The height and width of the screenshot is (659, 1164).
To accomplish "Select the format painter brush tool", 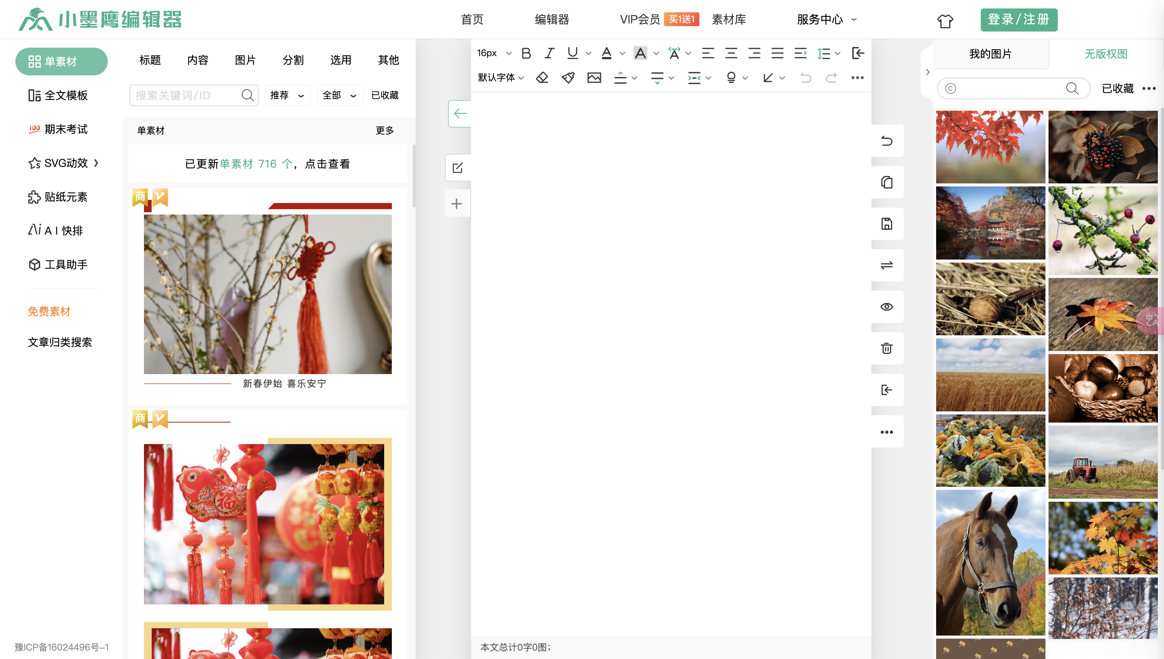I will [x=568, y=77].
